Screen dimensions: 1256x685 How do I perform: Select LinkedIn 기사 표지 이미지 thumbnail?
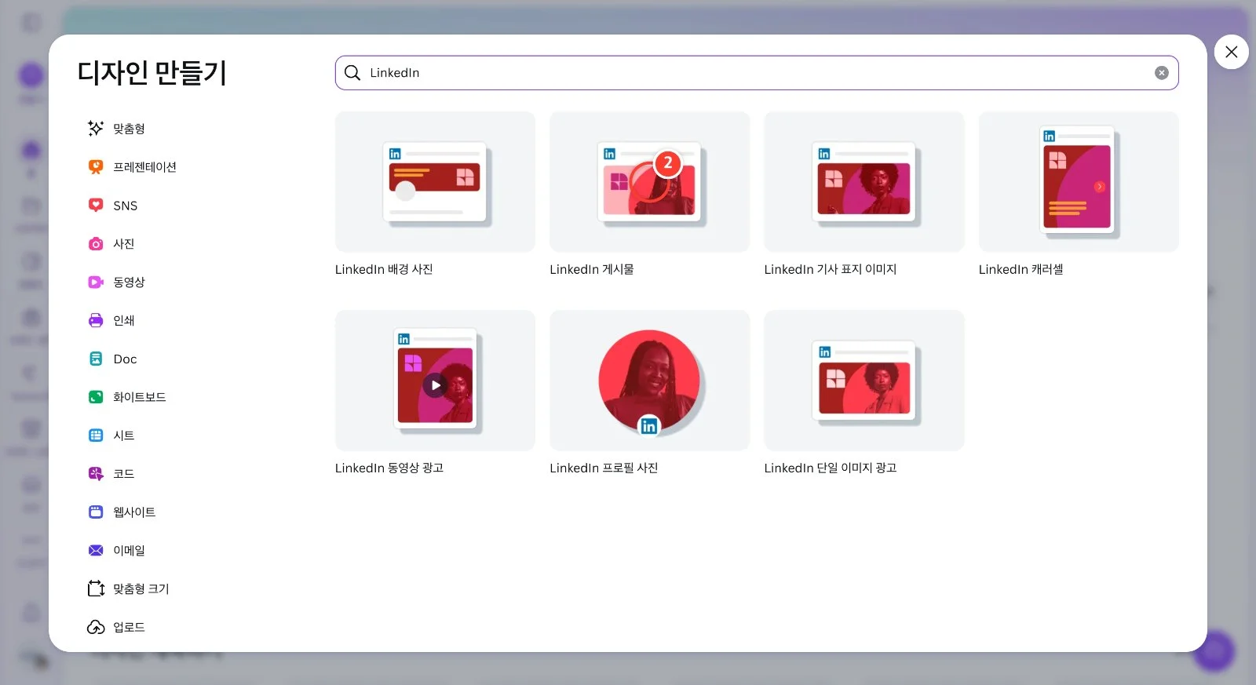[x=864, y=182]
